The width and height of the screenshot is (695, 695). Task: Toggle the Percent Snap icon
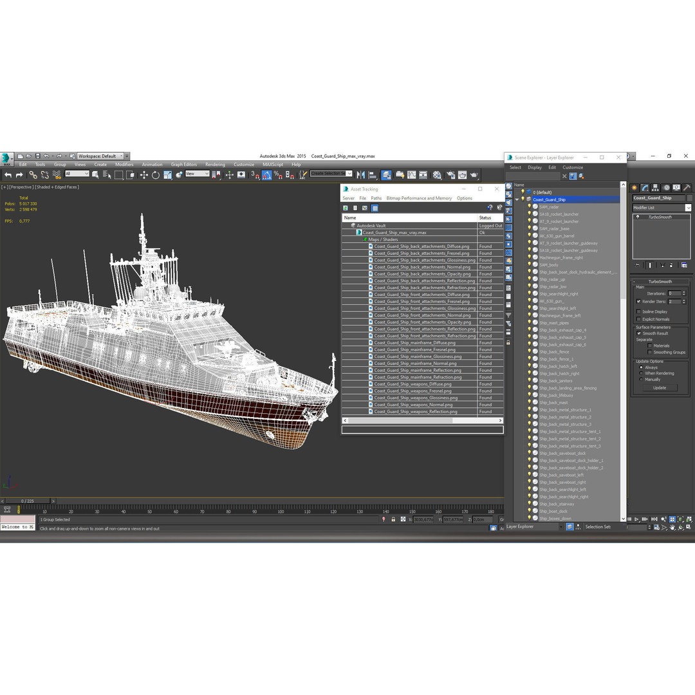(278, 175)
